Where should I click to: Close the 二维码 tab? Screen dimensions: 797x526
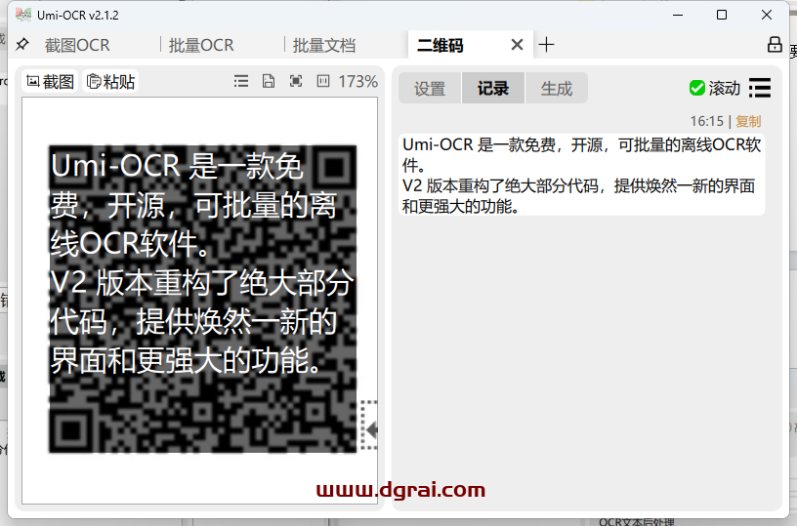coord(517,45)
